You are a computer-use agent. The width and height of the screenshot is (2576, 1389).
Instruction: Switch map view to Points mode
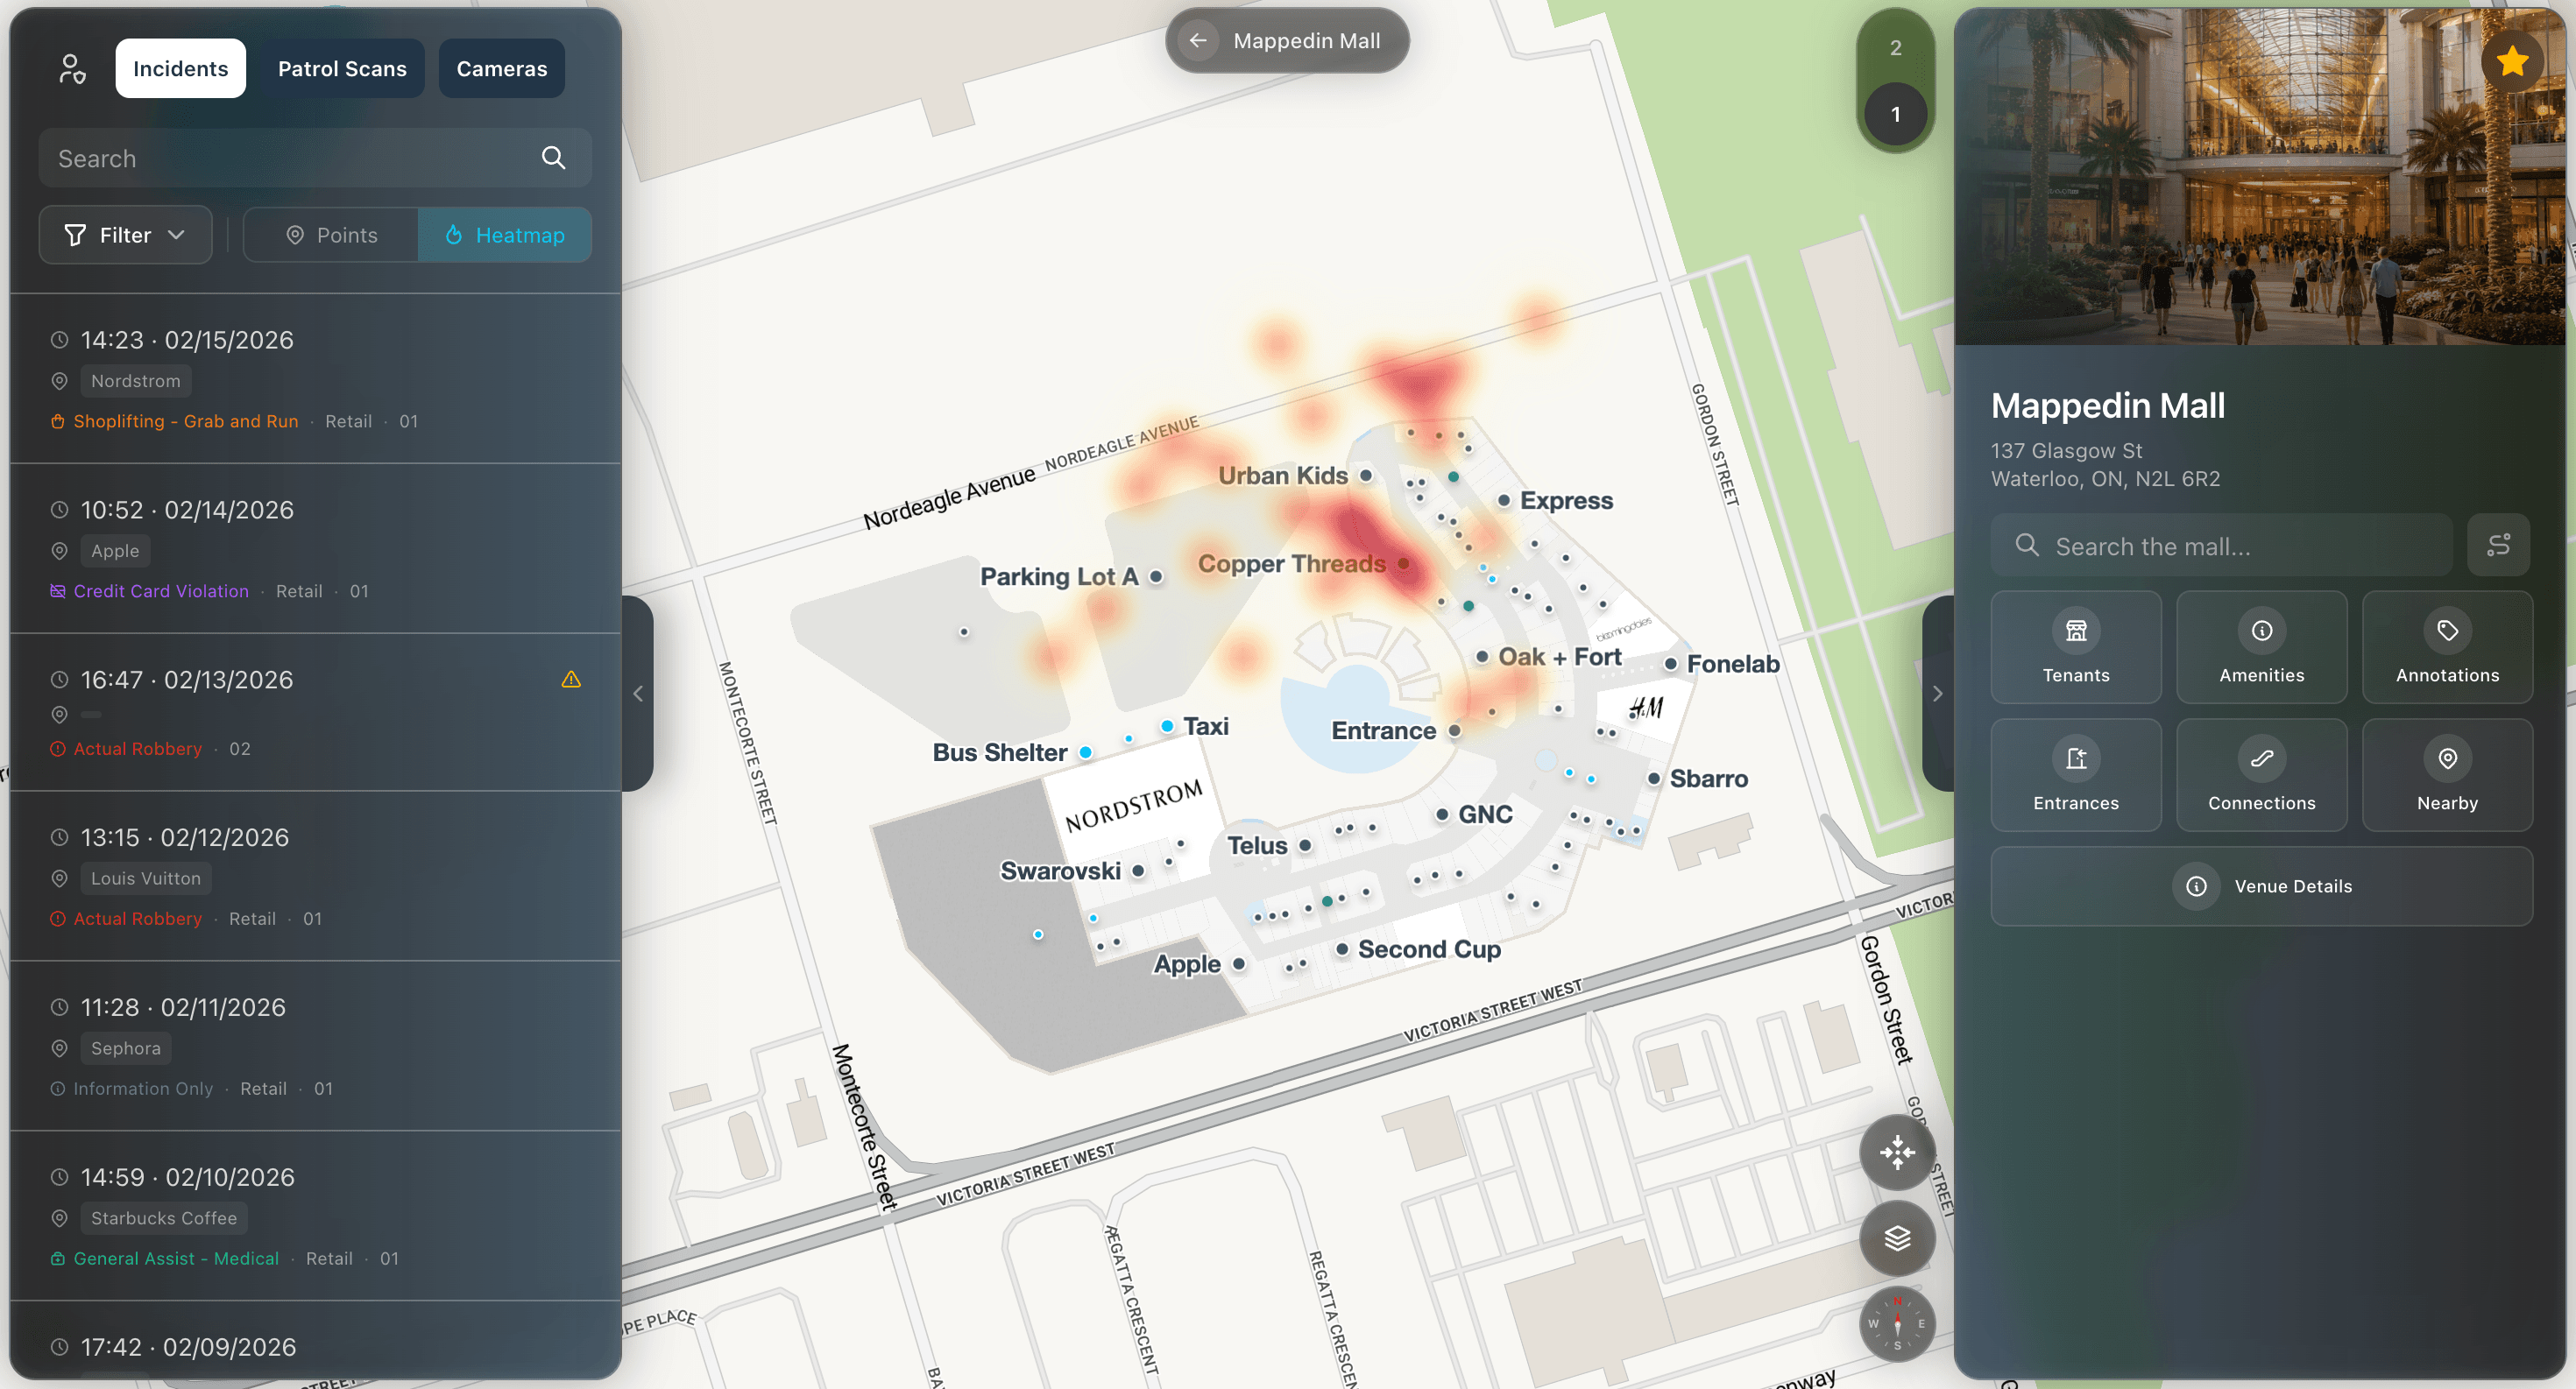pos(331,235)
